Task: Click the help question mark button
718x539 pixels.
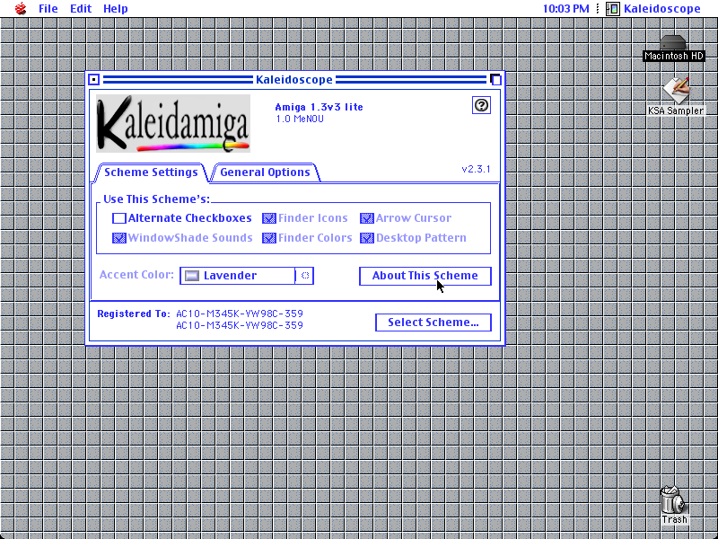Action: click(481, 105)
